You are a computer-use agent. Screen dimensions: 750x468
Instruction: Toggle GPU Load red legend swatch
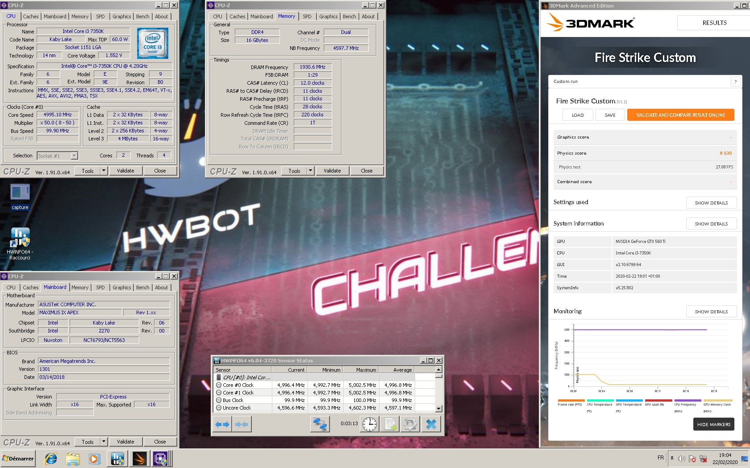[x=658, y=400]
